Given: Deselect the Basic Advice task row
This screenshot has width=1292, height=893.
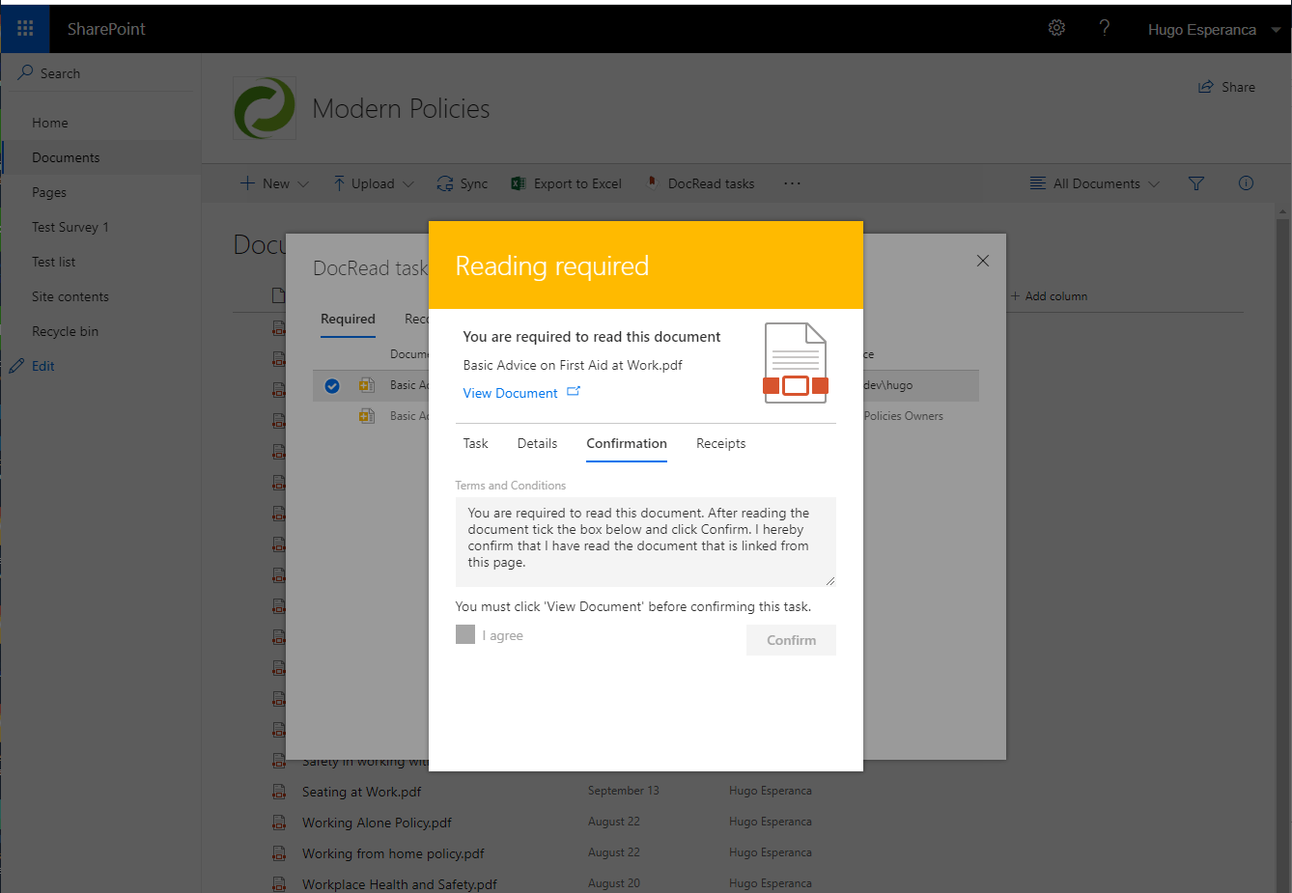Looking at the screenshot, I should [331, 385].
